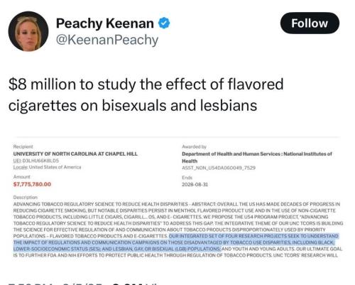Click the Recipient field label
355x285 pixels.
pyautogui.click(x=23, y=146)
